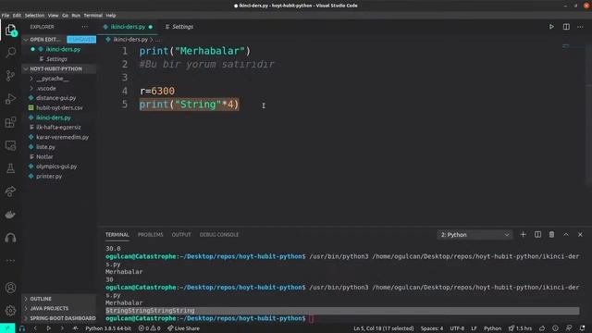Click the headphones icon in status bar
Viewport: 592px width, 333px height.
point(22,328)
